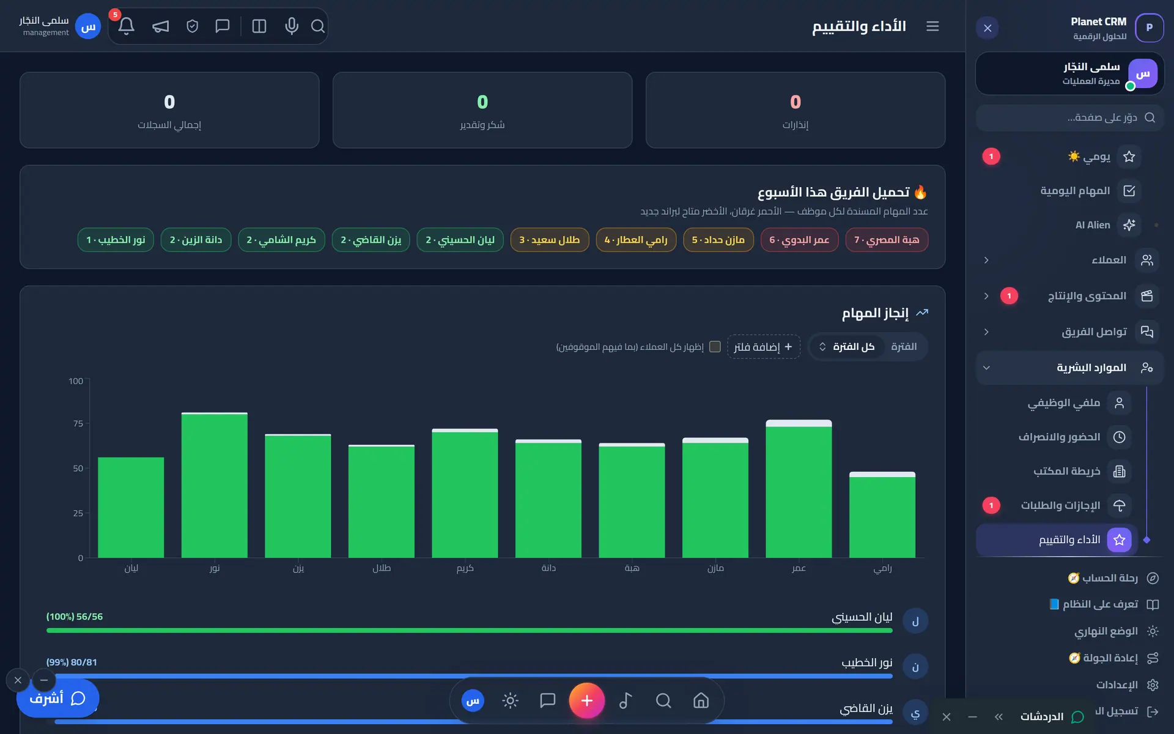Viewport: 1174px width, 734px height.
Task: Open the notifications bell
Action: point(126,26)
